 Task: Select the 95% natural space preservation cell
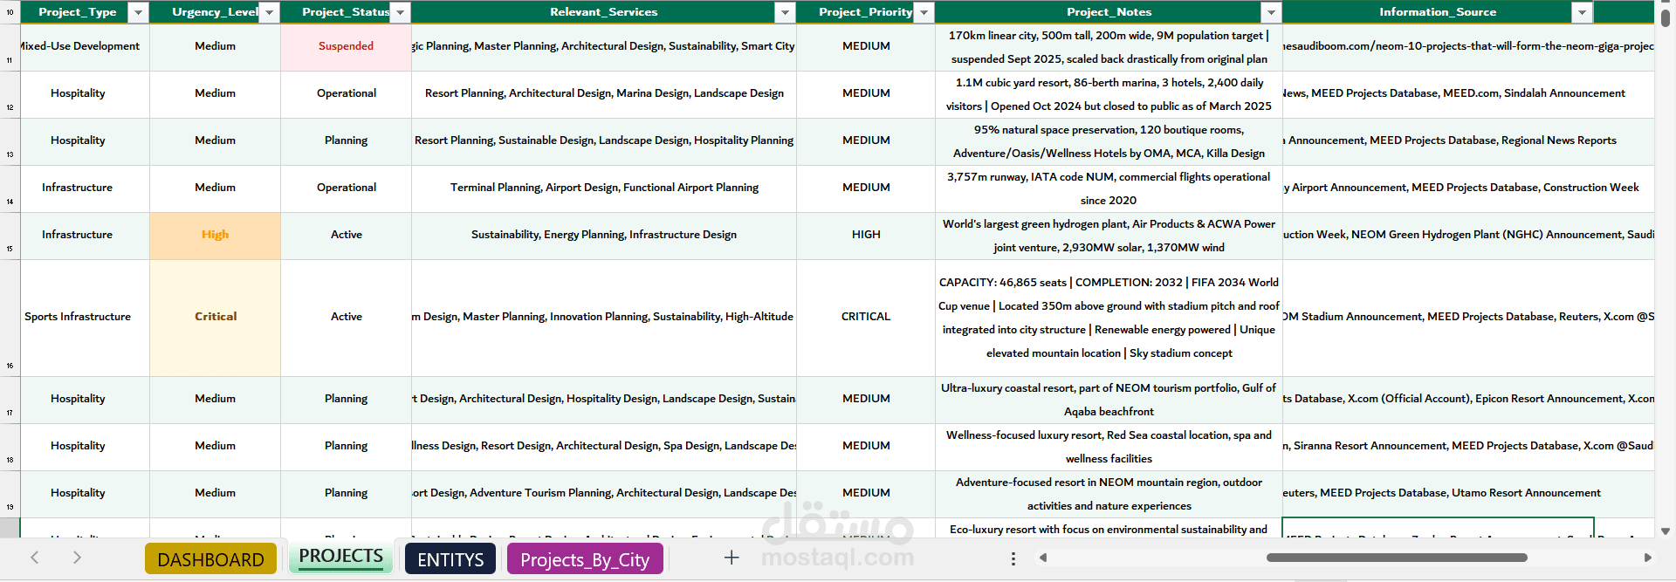coord(1109,141)
